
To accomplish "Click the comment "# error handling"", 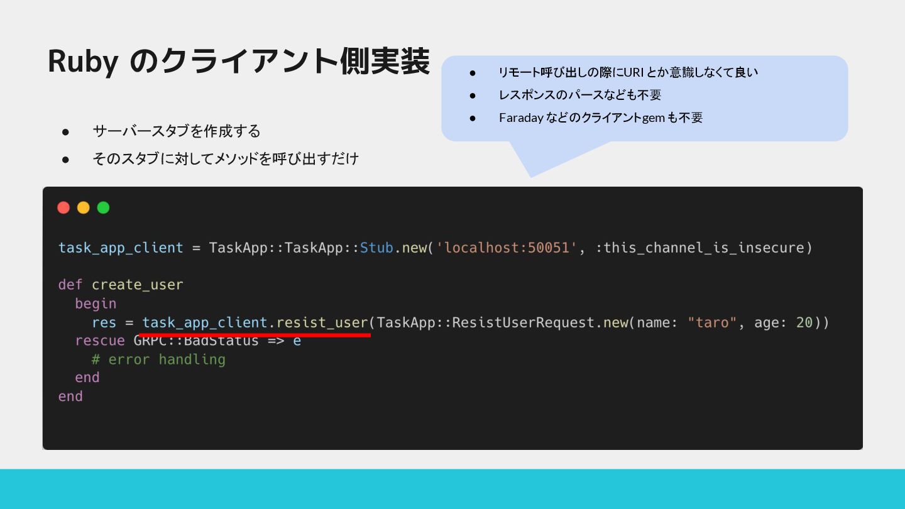I will pos(158,359).
